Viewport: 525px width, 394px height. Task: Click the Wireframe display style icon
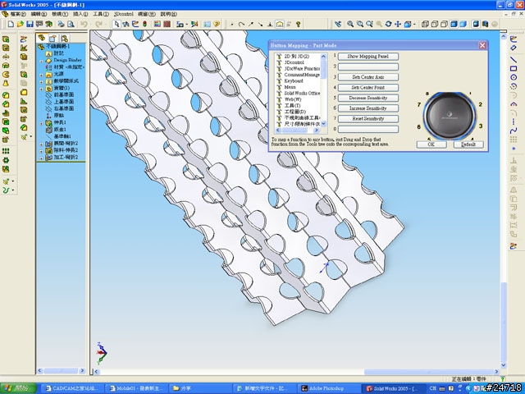pos(425,24)
